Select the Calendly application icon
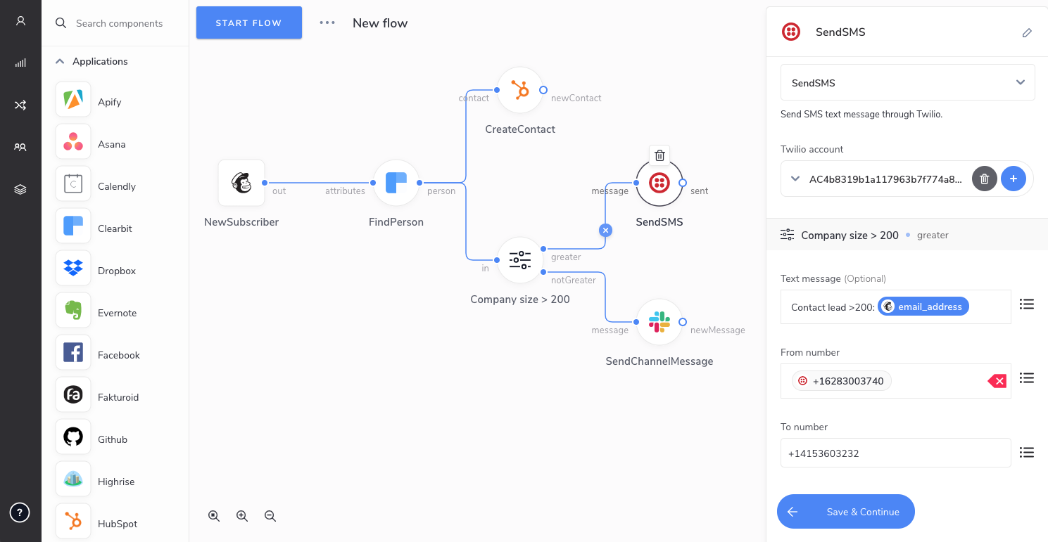The width and height of the screenshot is (1048, 542). click(x=73, y=184)
